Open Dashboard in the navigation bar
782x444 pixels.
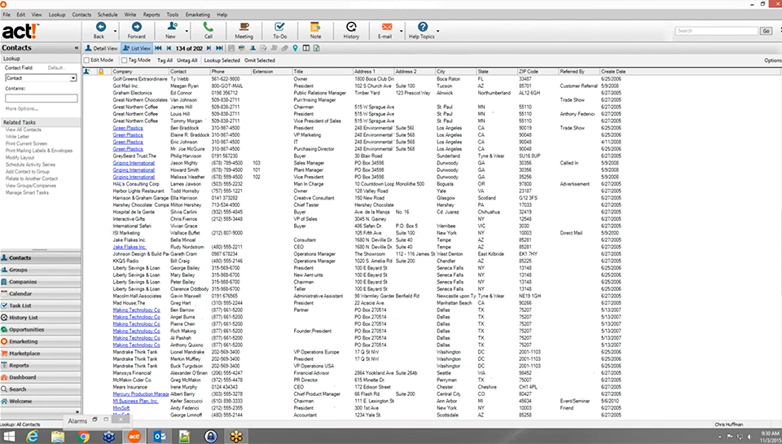coord(41,378)
